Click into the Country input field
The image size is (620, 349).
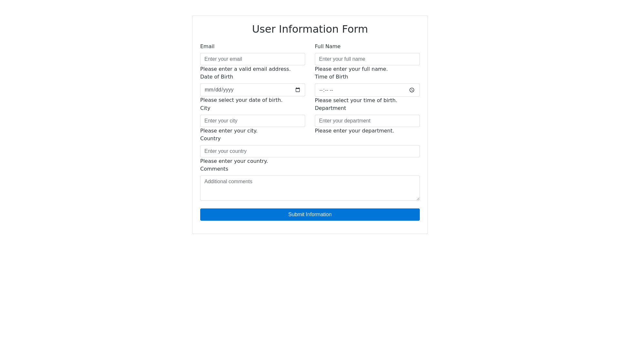coord(310,151)
